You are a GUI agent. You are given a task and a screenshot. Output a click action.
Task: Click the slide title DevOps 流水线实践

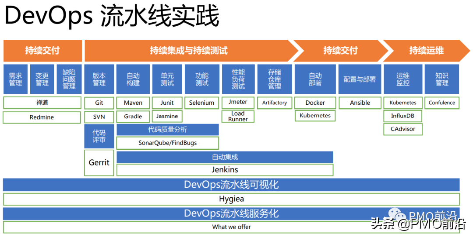112,16
